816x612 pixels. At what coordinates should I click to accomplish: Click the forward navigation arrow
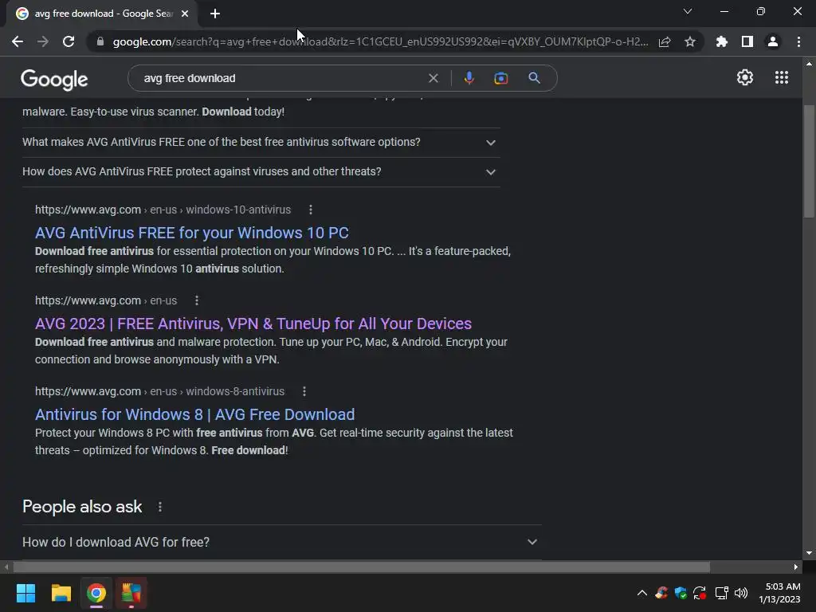click(43, 41)
